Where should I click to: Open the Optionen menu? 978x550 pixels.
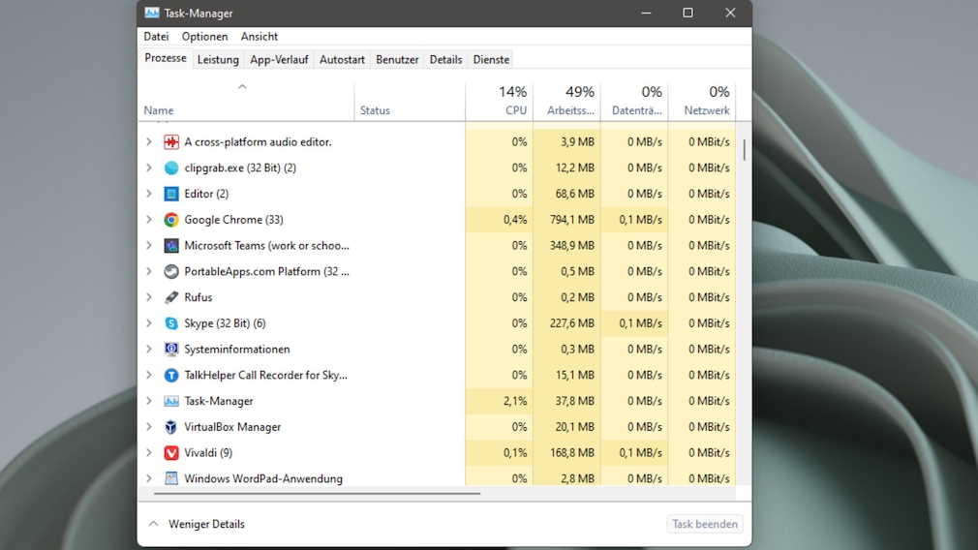[204, 37]
